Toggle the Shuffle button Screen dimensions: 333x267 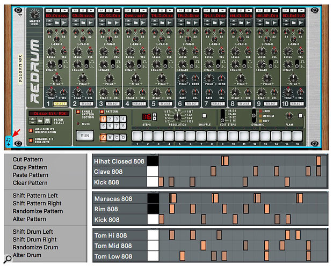[x=204, y=116]
